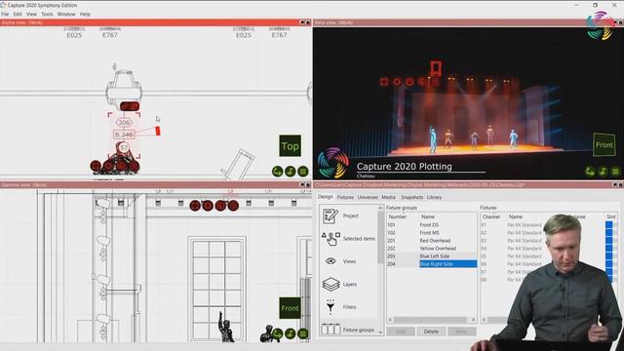Click the Delete button under Fixture groups

[x=431, y=331]
